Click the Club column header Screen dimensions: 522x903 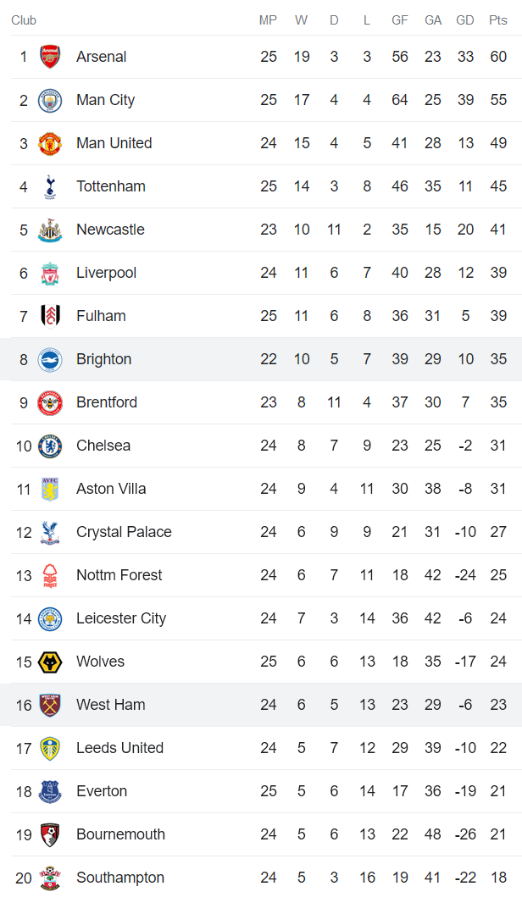click(24, 20)
